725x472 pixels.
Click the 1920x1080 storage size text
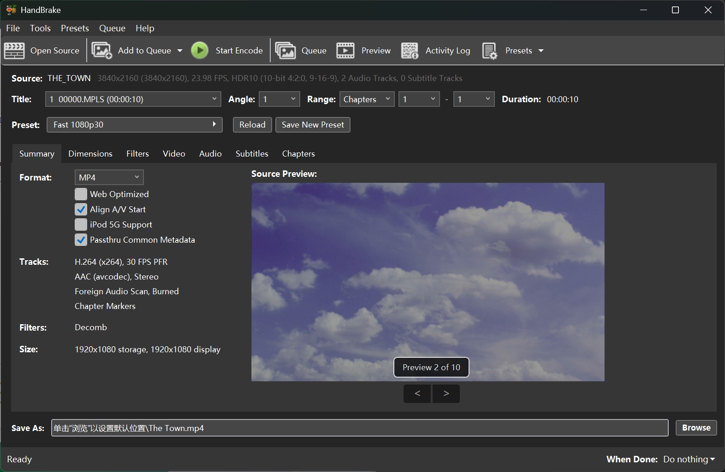coord(148,350)
